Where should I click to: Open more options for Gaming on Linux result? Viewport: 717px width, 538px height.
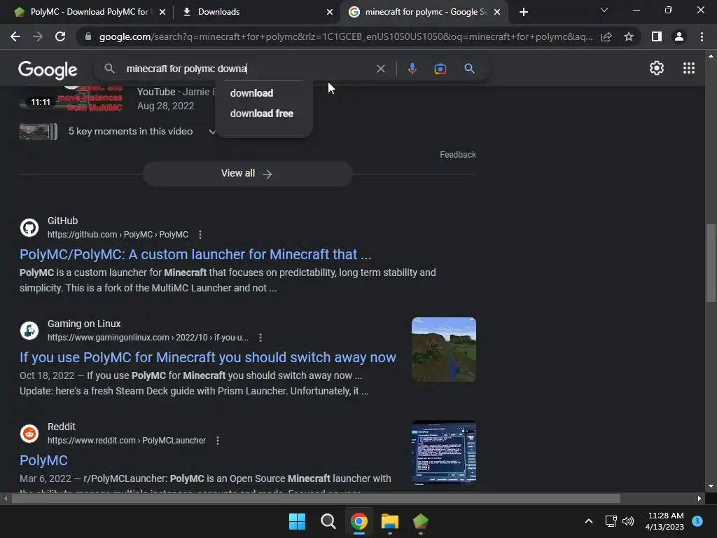coord(260,338)
